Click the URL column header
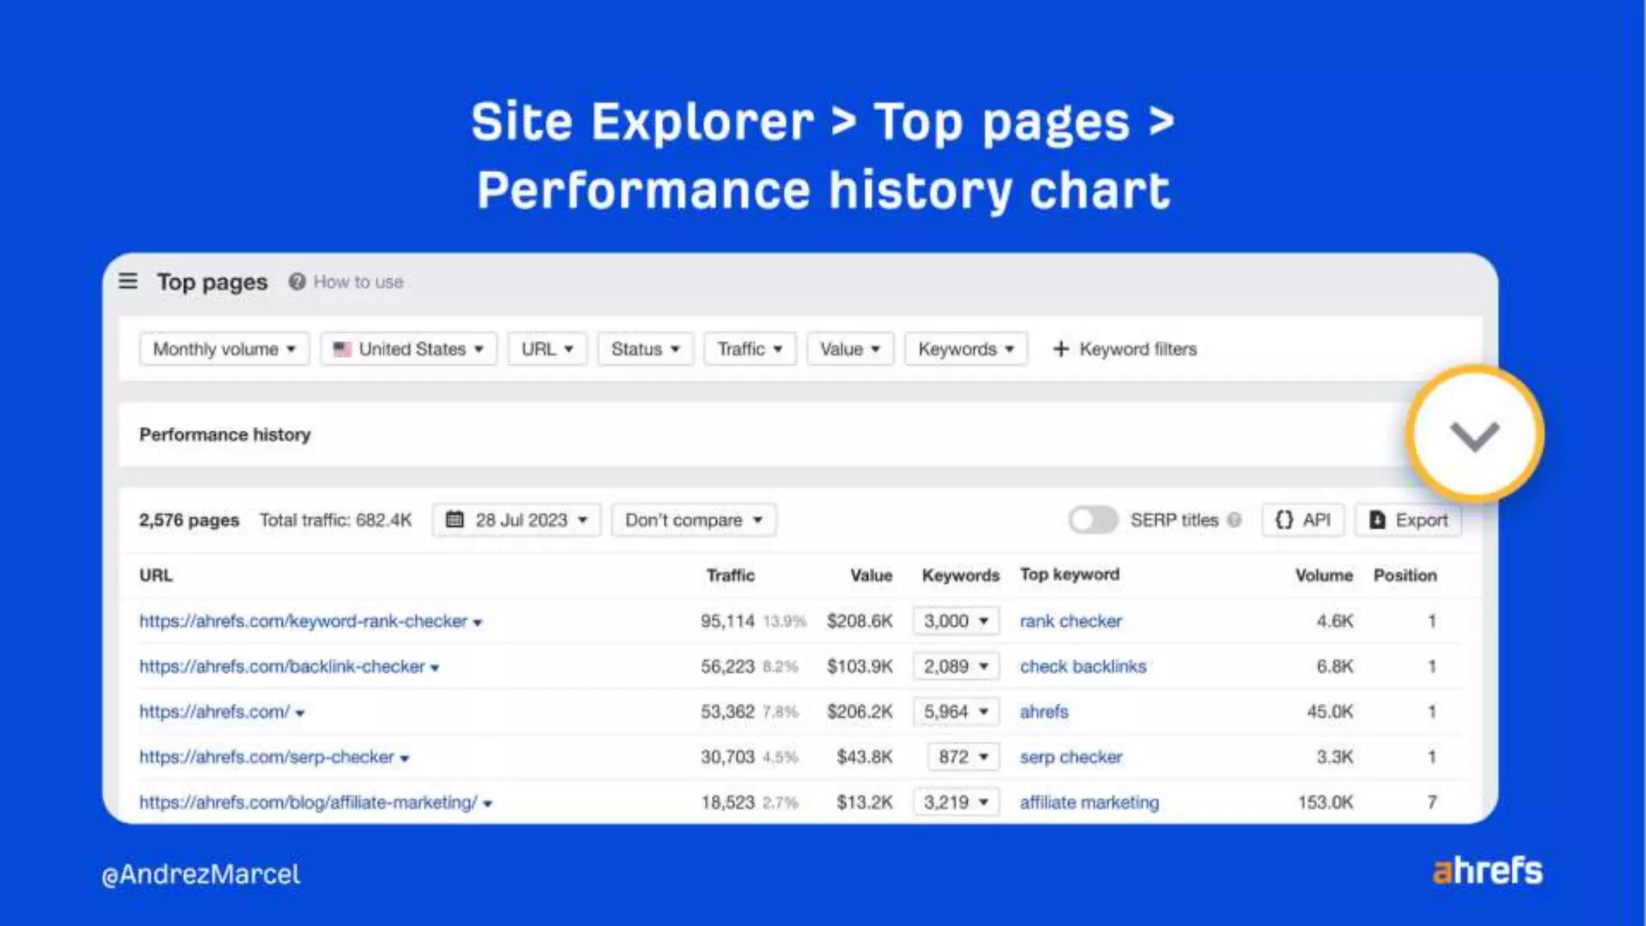Image resolution: width=1646 pixels, height=926 pixels. tap(156, 576)
